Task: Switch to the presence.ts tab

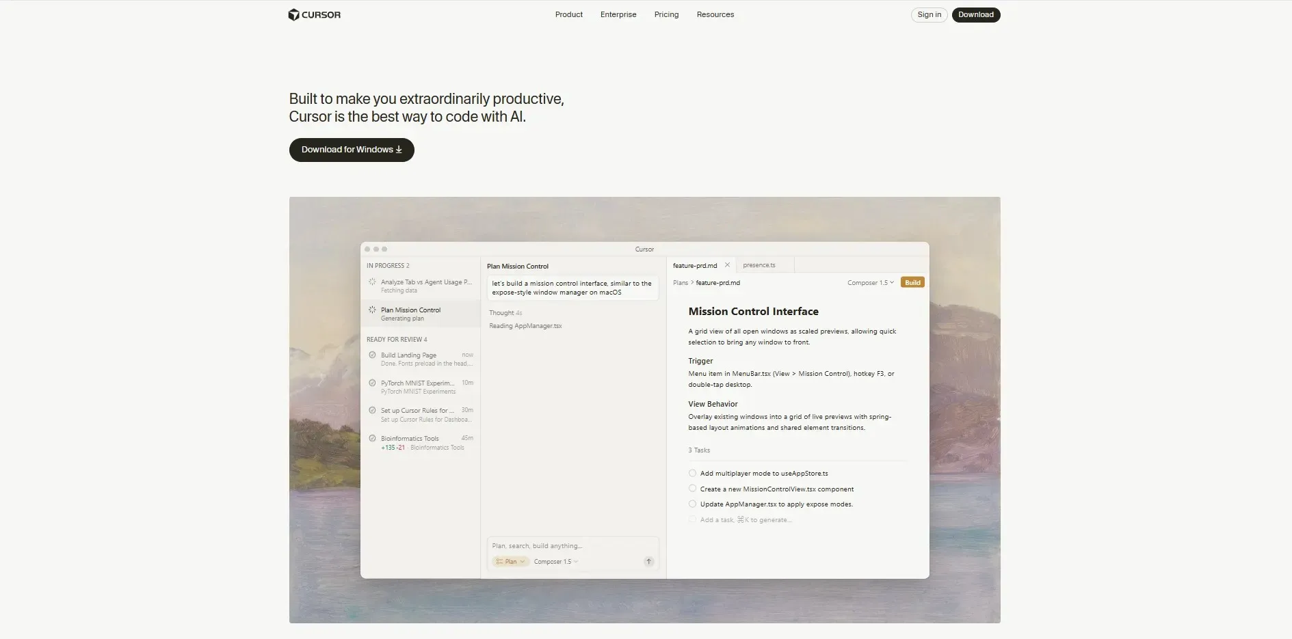Action: (759, 265)
